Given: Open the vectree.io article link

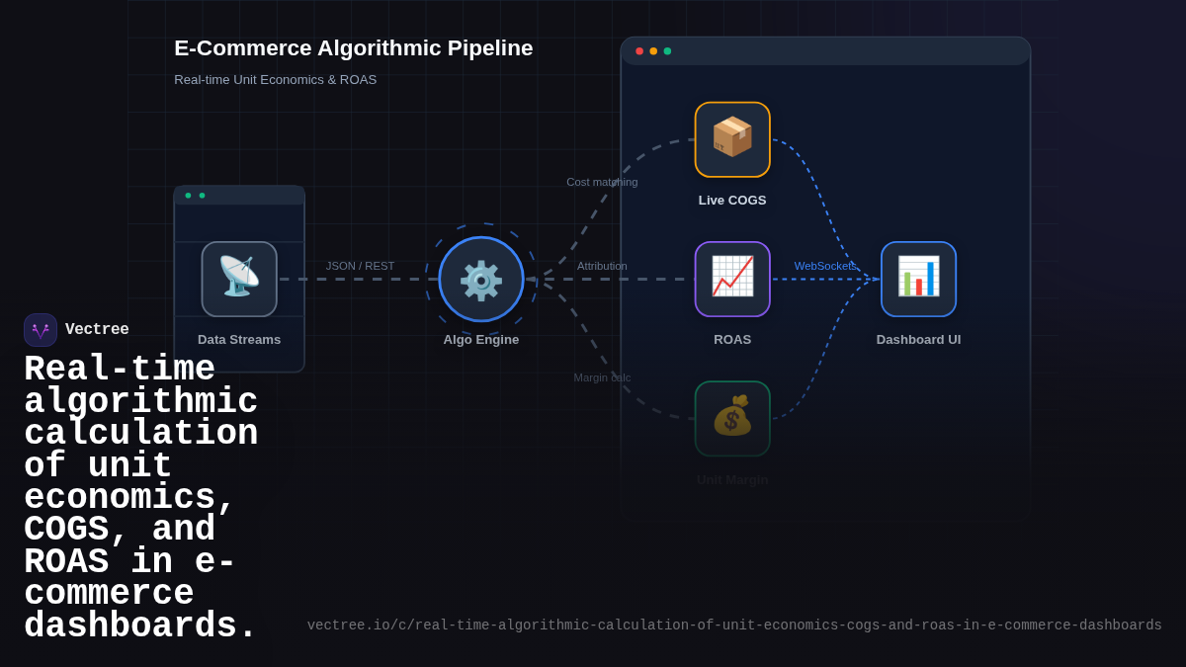Looking at the screenshot, I should click(x=735, y=625).
